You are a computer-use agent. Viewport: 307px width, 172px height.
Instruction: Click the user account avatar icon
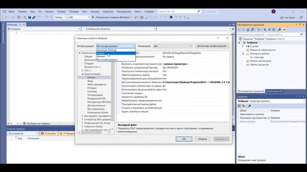(x=273, y=11)
